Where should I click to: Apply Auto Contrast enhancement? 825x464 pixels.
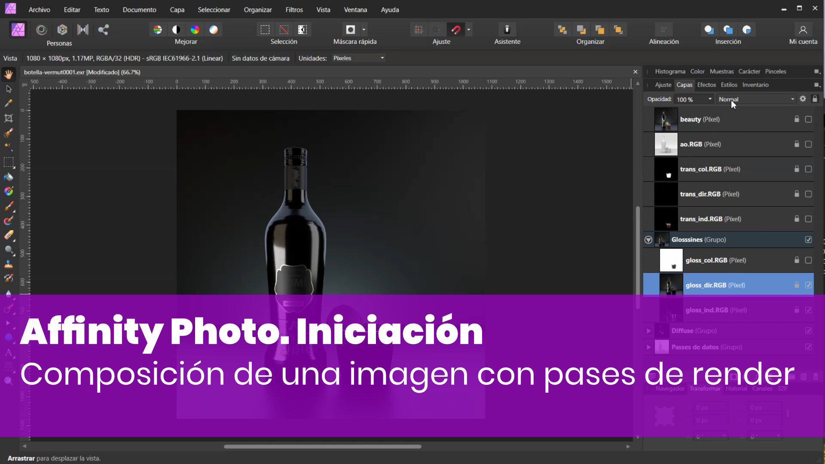pos(176,30)
